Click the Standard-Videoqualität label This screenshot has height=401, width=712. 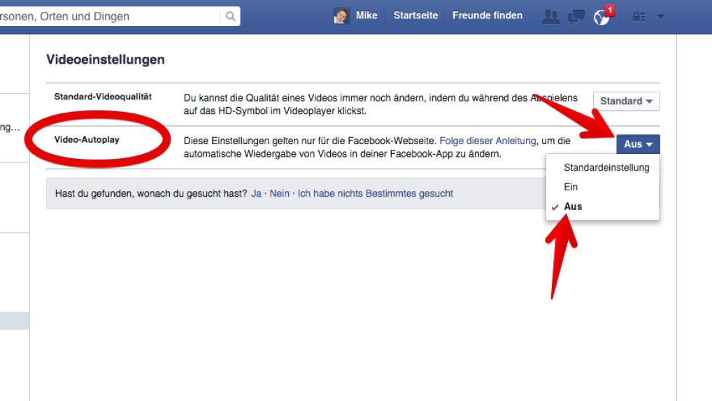point(103,97)
